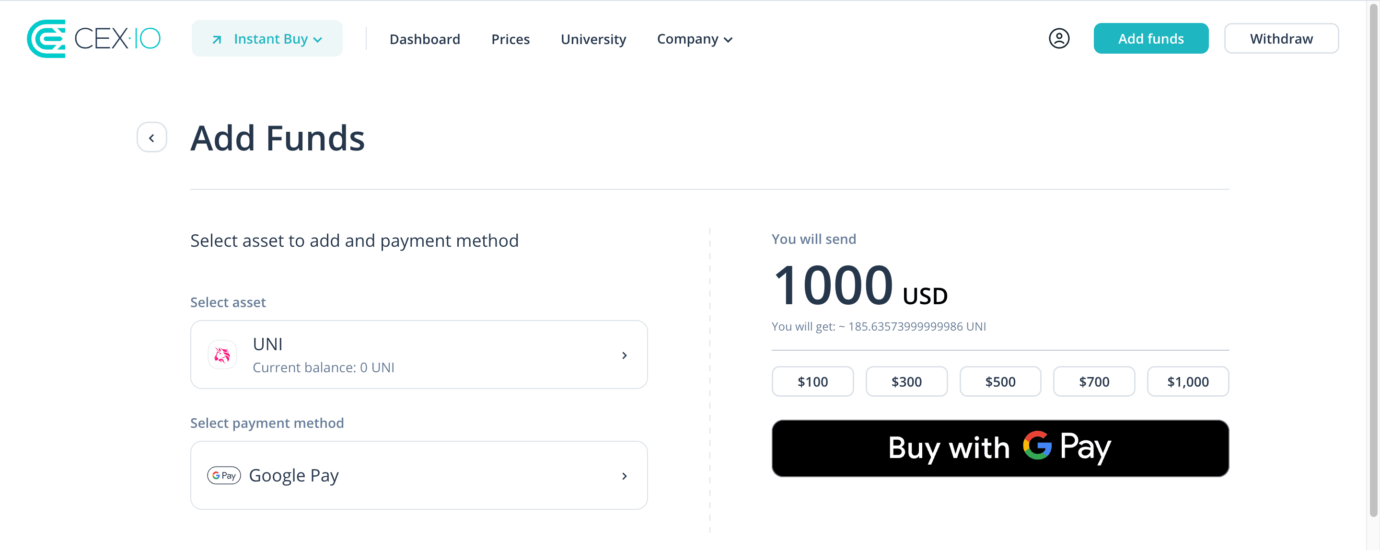Go to the Prices page
This screenshot has height=550, width=1380.
pyautogui.click(x=510, y=39)
